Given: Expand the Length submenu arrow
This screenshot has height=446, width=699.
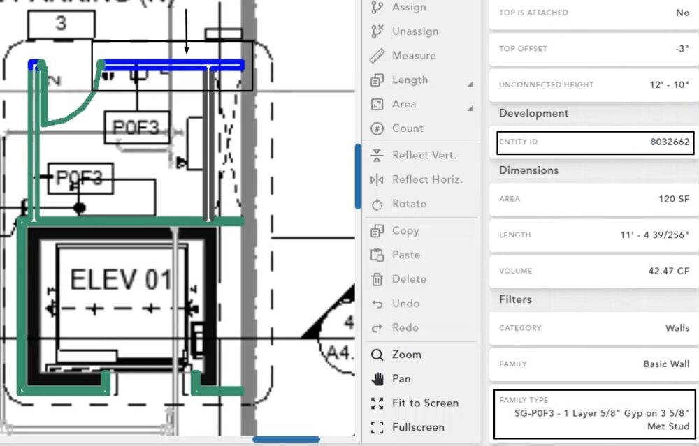Looking at the screenshot, I should point(470,84).
